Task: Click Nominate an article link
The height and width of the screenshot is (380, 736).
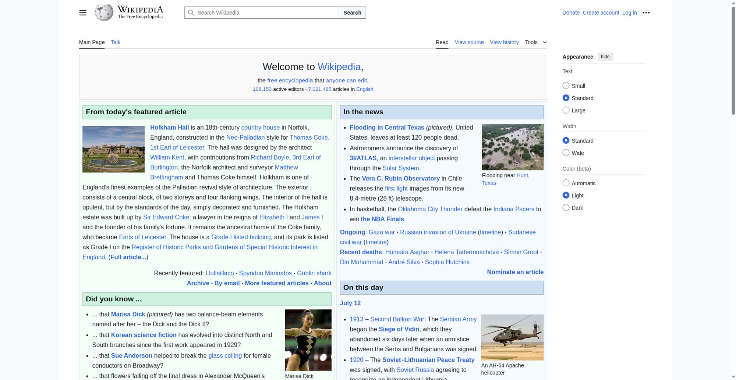Action: click(515, 272)
